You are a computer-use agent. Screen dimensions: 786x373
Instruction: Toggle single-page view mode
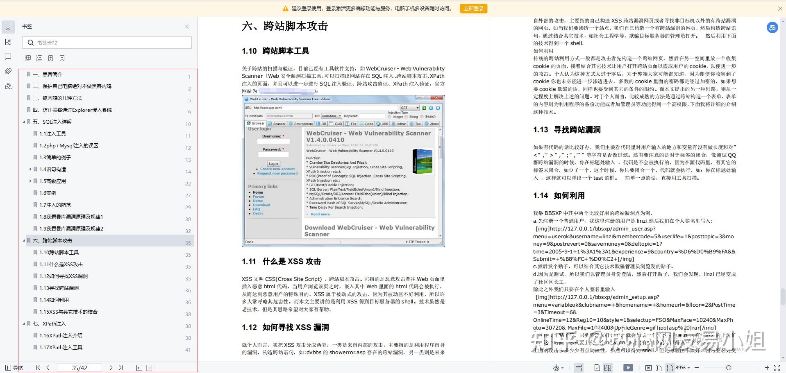pyautogui.click(x=597, y=368)
